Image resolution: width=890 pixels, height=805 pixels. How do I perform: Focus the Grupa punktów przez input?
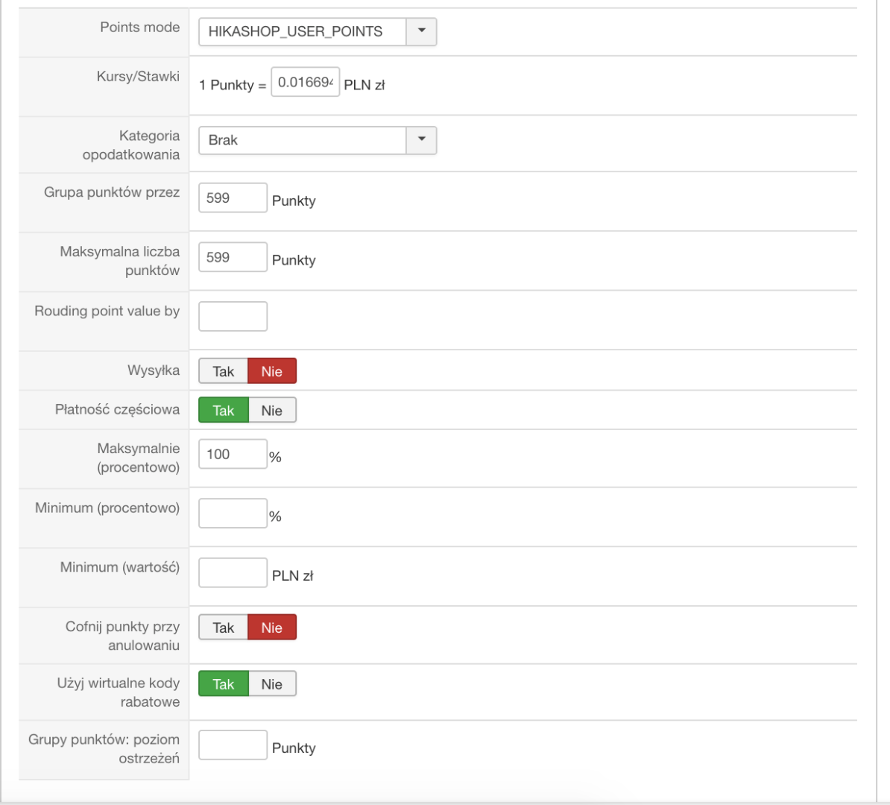233,198
